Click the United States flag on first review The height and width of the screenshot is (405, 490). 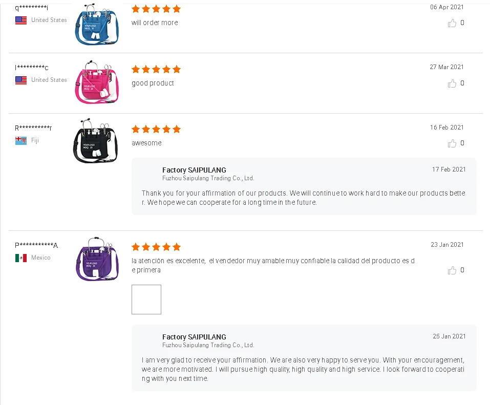(21, 20)
